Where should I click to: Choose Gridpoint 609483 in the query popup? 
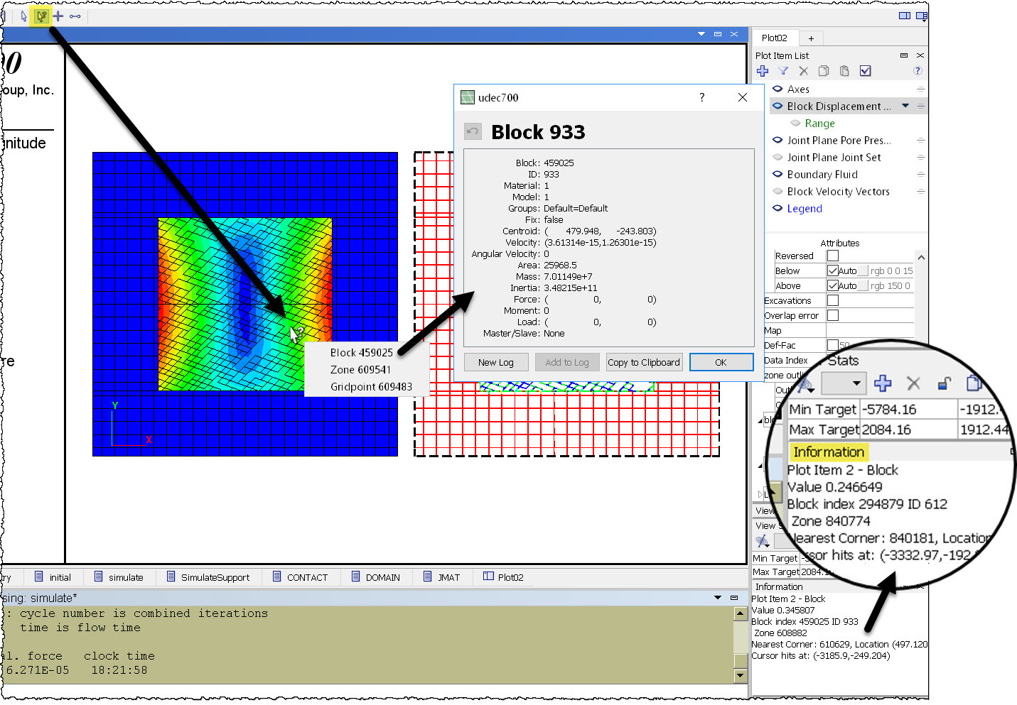click(x=371, y=387)
